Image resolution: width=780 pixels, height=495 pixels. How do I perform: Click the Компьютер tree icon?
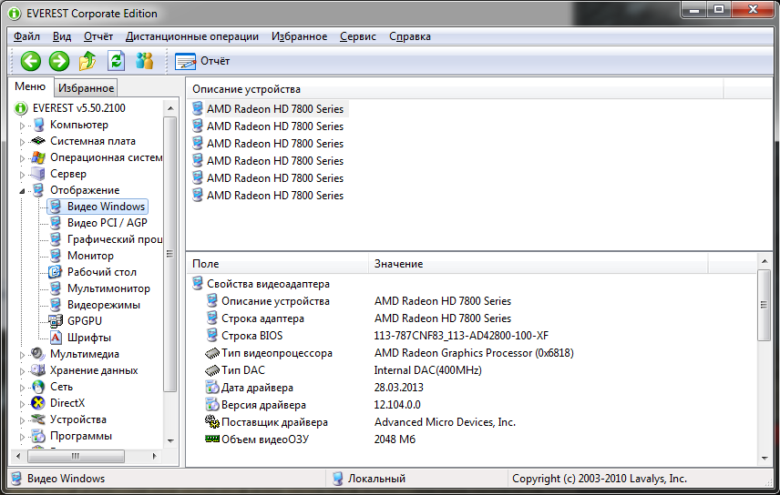(39, 125)
